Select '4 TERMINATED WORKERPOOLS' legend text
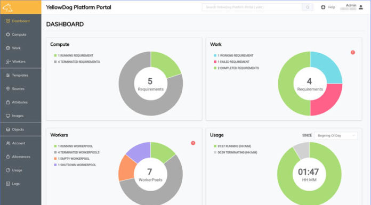Viewport: 371px width, 205px height. point(78,152)
